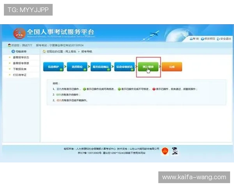Click the 欢迎您 welcome username text
This screenshot has height=187, width=234.
[x=21, y=45]
